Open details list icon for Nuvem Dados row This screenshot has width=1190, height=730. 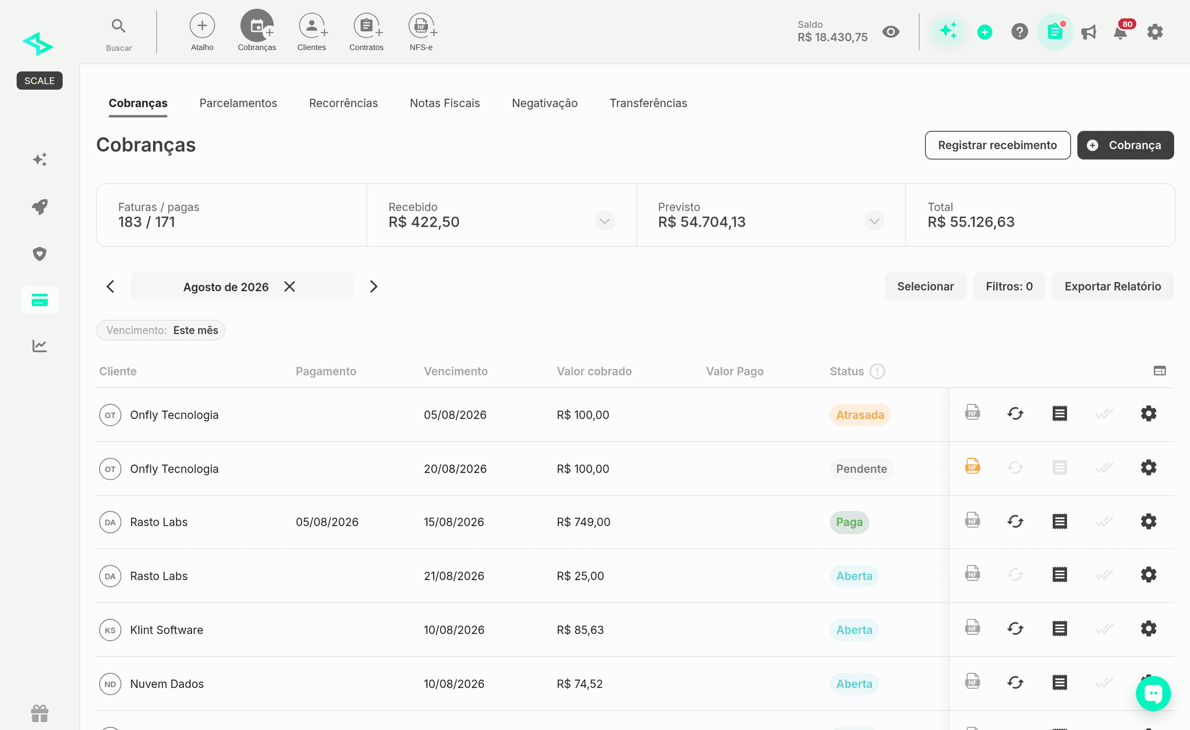tap(1060, 683)
